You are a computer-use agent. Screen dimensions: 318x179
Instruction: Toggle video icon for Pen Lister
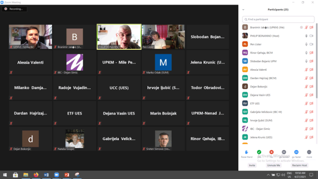[x=311, y=44]
